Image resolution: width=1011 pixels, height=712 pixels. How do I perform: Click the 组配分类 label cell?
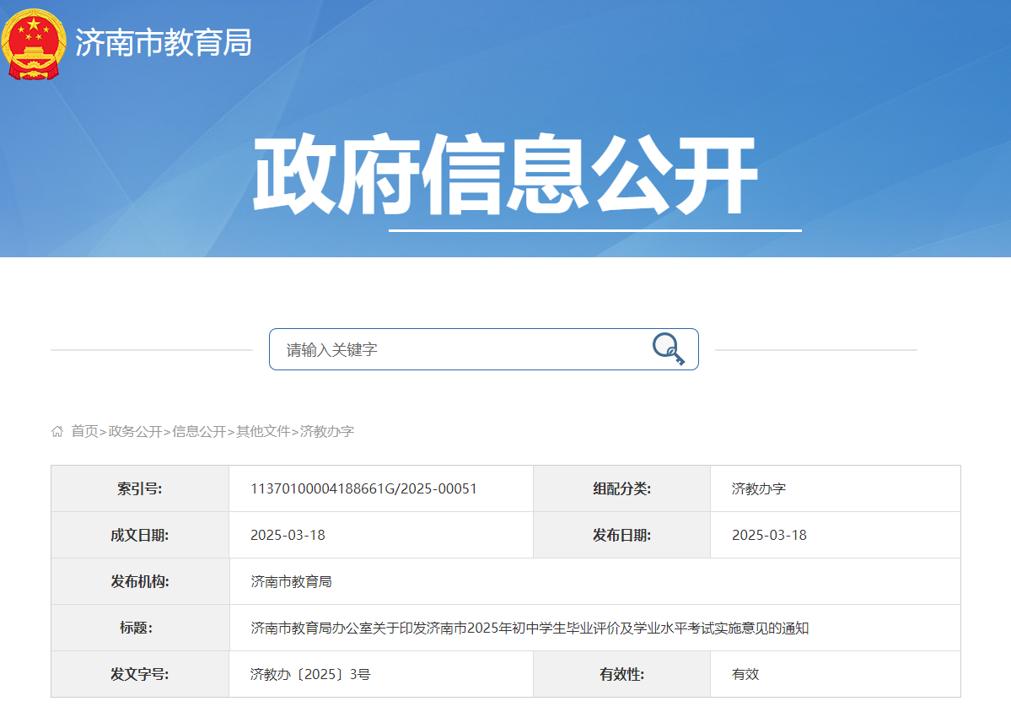tap(621, 488)
